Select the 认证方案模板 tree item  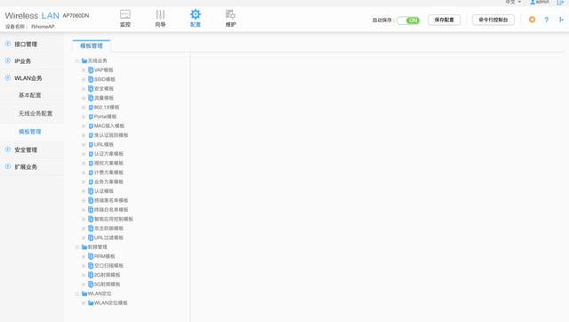[108, 154]
